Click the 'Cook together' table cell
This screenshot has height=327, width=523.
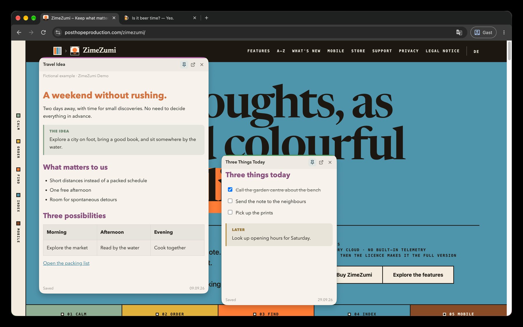click(x=178, y=248)
